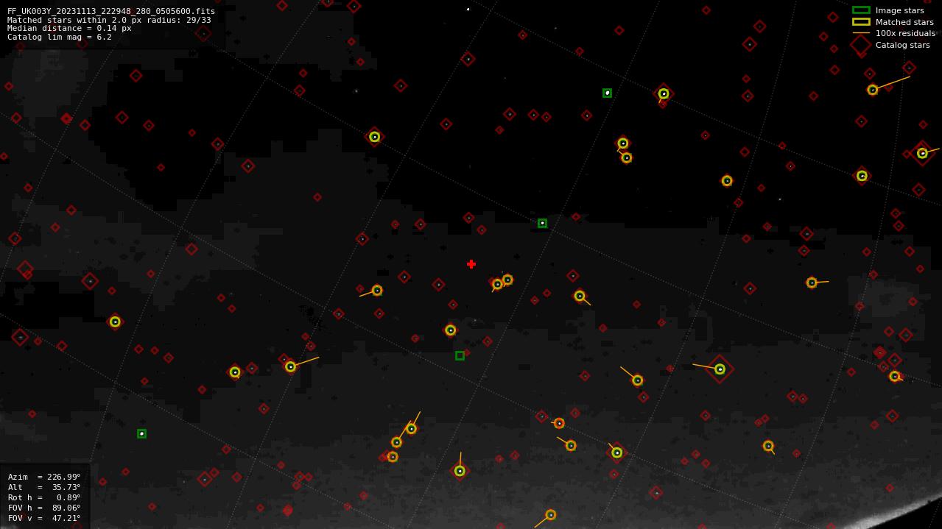
Task: Select the green image star square near the top edge
Action: point(607,93)
